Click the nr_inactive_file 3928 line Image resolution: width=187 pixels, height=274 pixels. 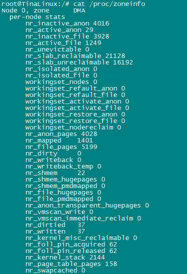click(67, 36)
